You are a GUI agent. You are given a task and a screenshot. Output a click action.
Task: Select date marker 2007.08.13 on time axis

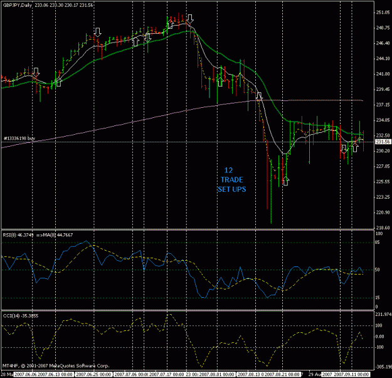[250, 374]
